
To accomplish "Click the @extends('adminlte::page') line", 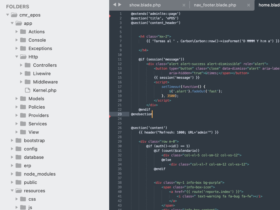I will tap(155, 13).
